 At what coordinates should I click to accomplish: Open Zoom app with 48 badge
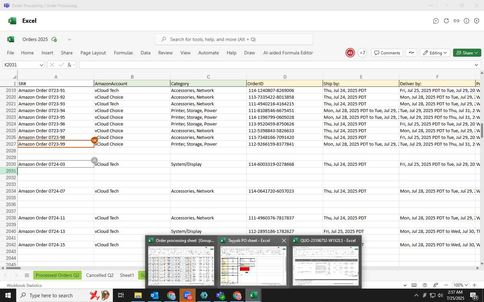click(188, 295)
